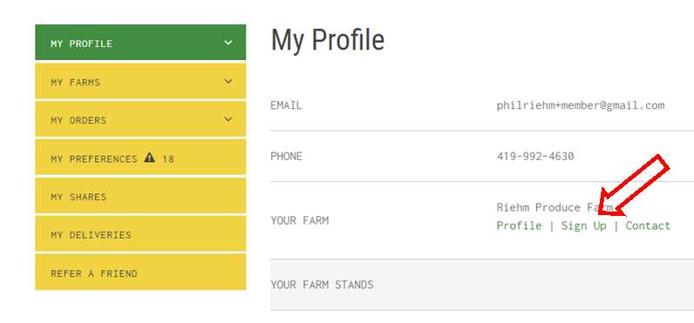This screenshot has width=694, height=323.
Task: Click the 18 count beside My Preferences
Action: tap(168, 159)
